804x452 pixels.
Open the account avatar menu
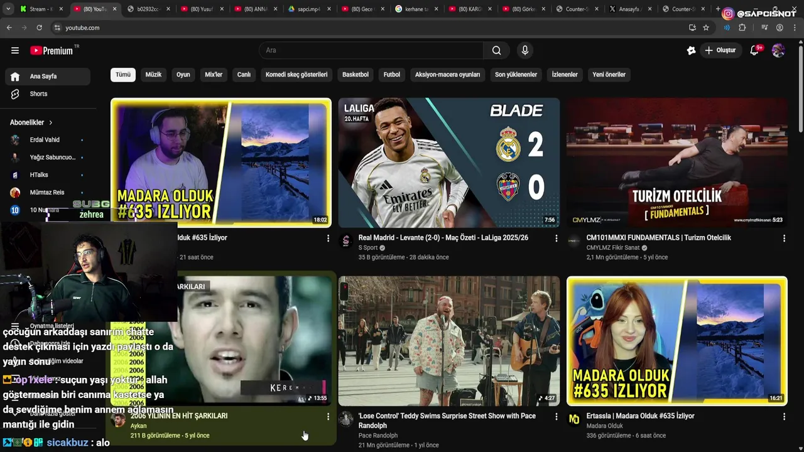[778, 50]
